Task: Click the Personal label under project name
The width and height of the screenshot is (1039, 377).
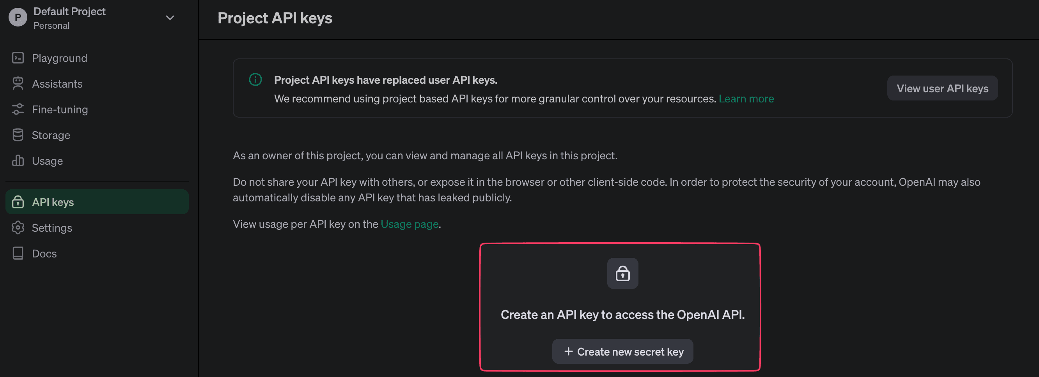Action: (x=51, y=26)
